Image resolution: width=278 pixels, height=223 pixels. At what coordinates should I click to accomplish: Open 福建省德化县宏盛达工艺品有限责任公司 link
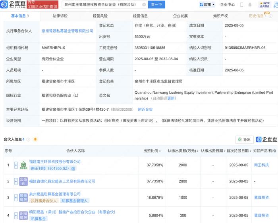coord(62,181)
